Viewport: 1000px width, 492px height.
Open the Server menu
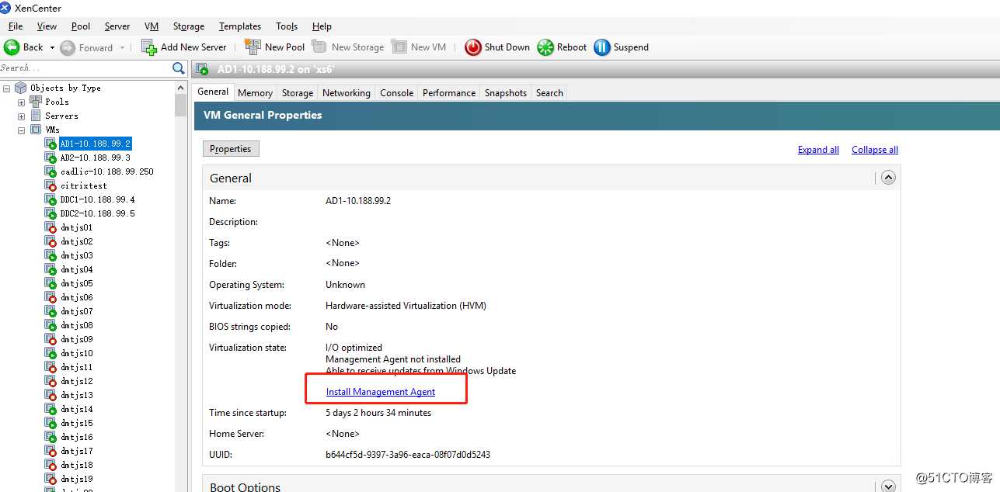[x=117, y=26]
